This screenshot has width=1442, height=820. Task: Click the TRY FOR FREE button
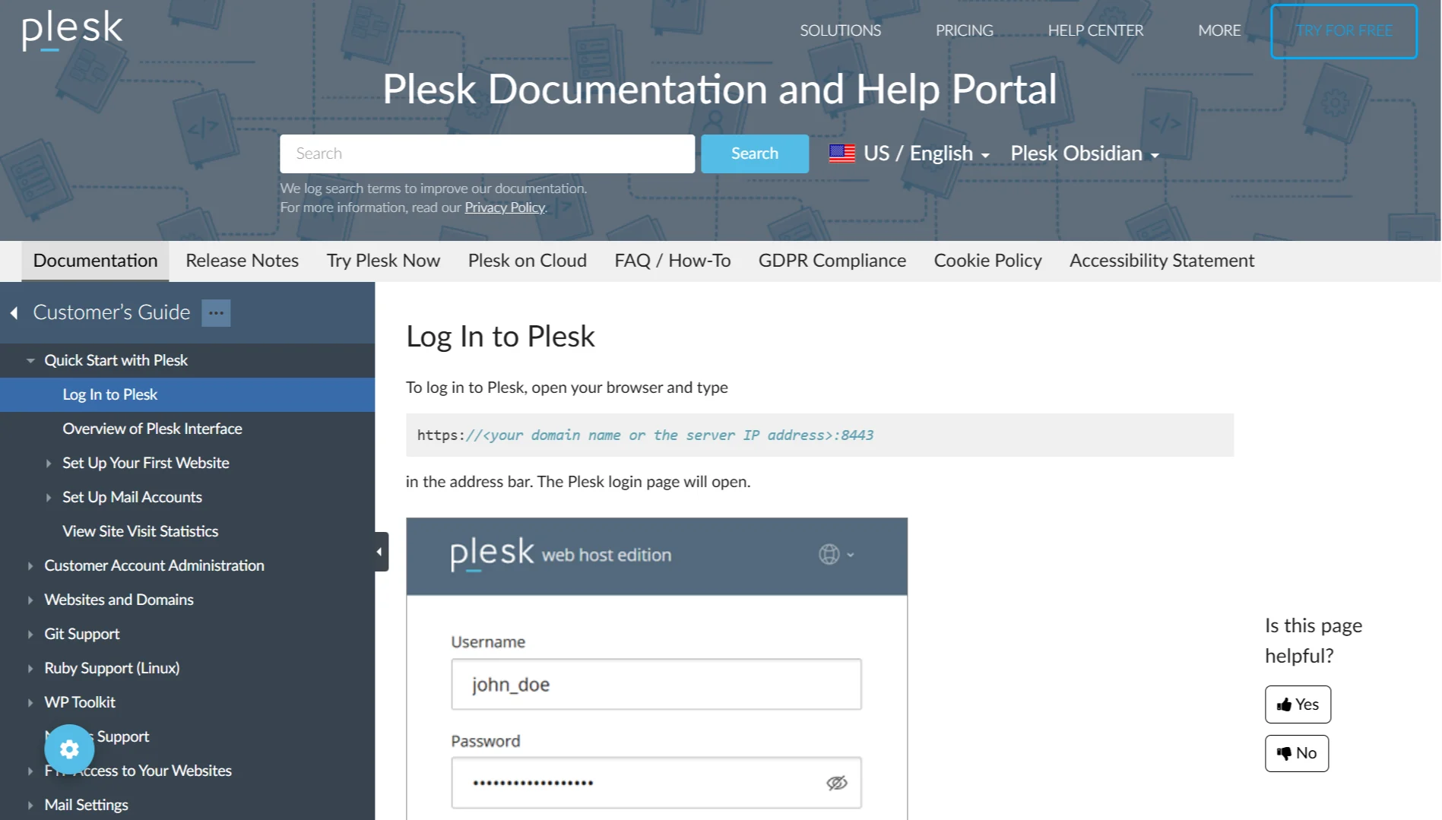click(1344, 31)
